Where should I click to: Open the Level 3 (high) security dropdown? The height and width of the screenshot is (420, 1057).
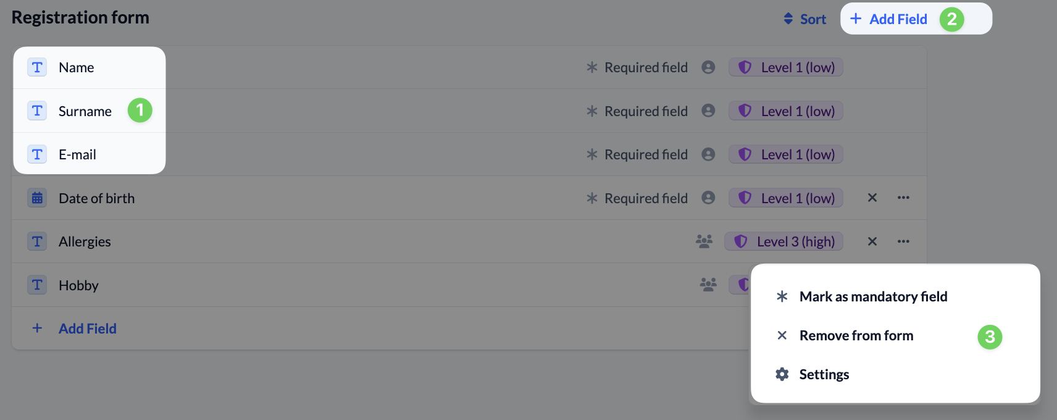(784, 241)
